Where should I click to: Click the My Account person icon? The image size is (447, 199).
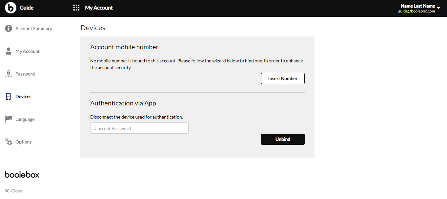[9, 51]
